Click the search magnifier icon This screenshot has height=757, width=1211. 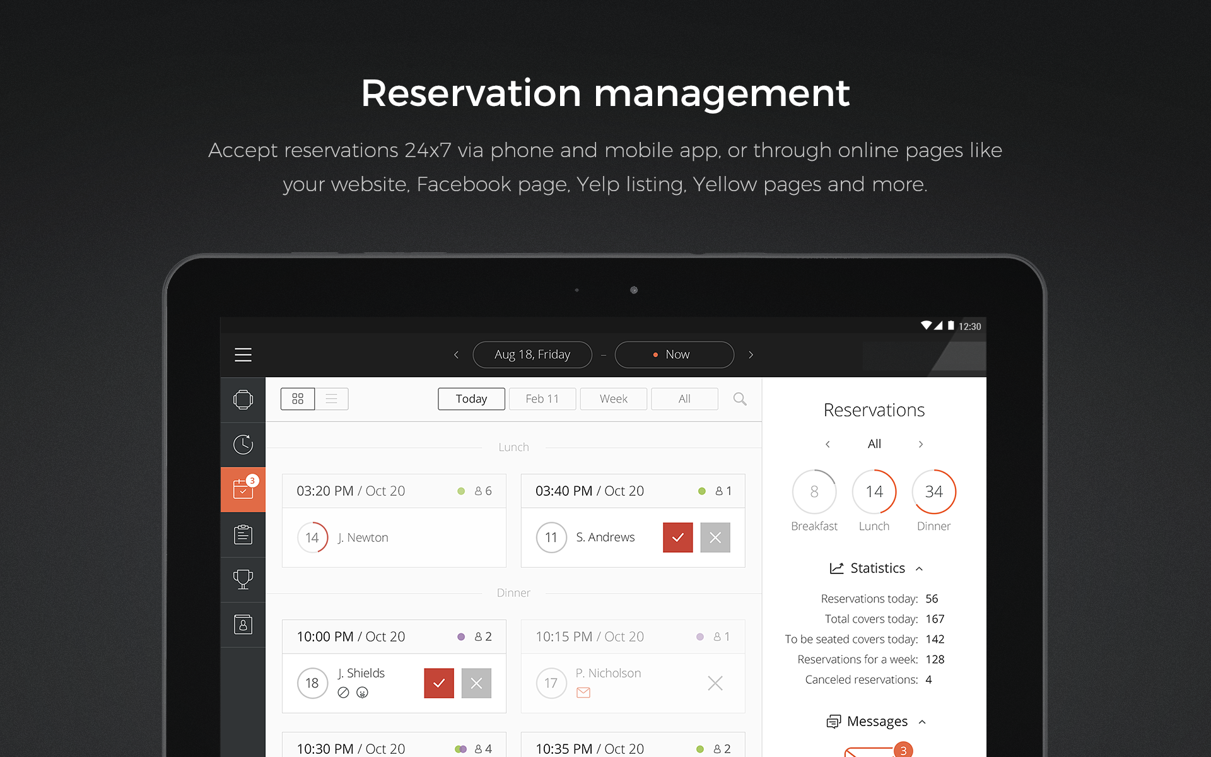click(740, 399)
